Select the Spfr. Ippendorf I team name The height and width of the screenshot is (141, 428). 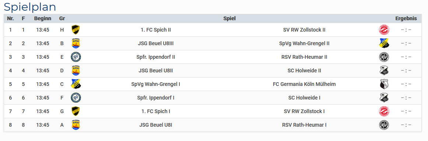tap(155, 98)
